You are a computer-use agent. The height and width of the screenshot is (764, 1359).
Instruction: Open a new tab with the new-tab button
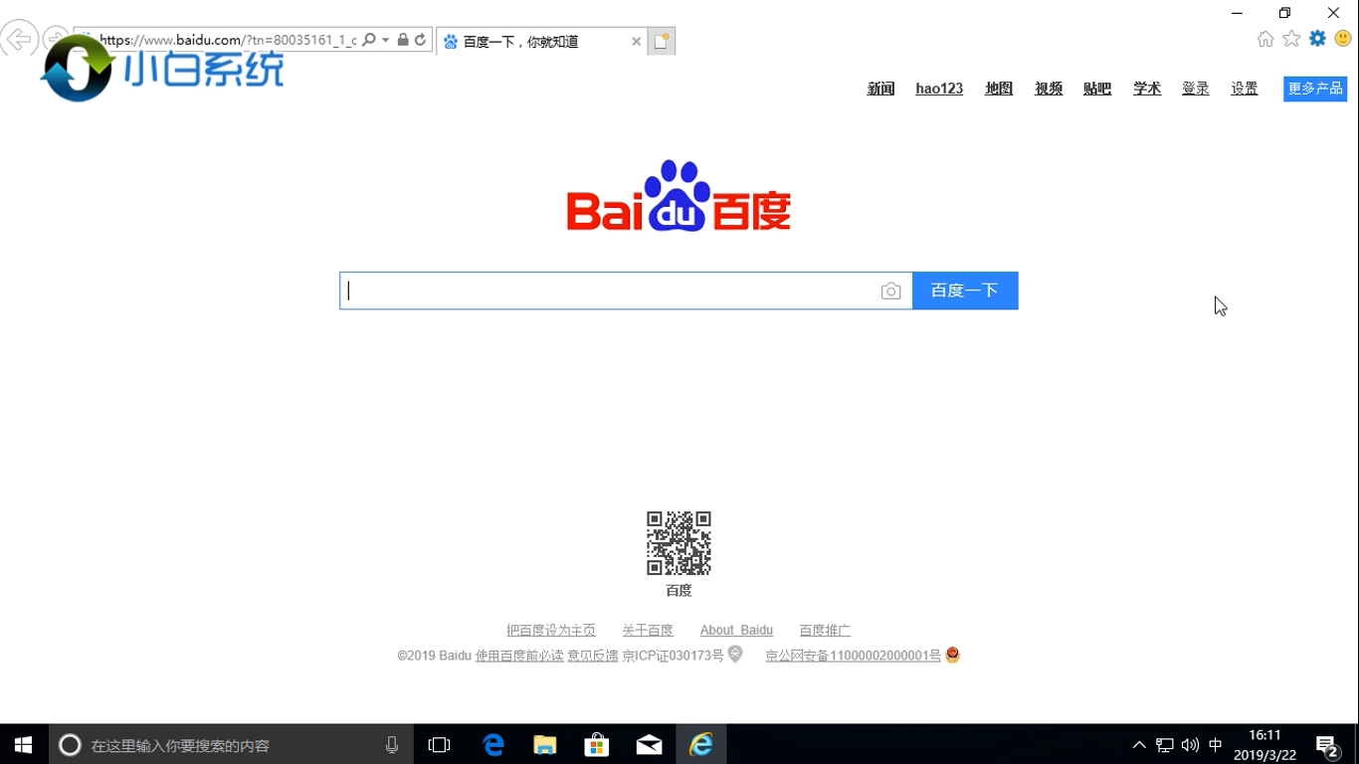[x=662, y=42]
